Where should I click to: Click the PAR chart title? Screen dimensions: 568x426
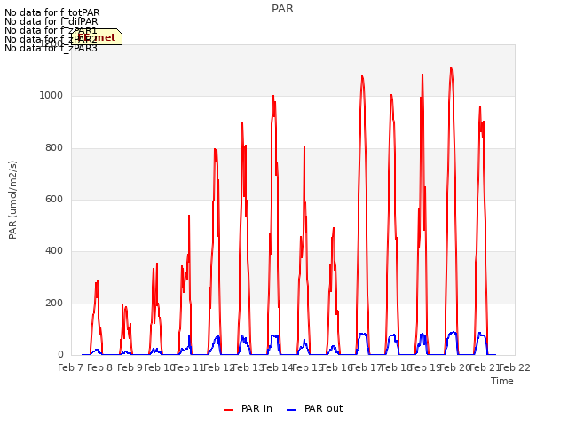tap(282, 9)
